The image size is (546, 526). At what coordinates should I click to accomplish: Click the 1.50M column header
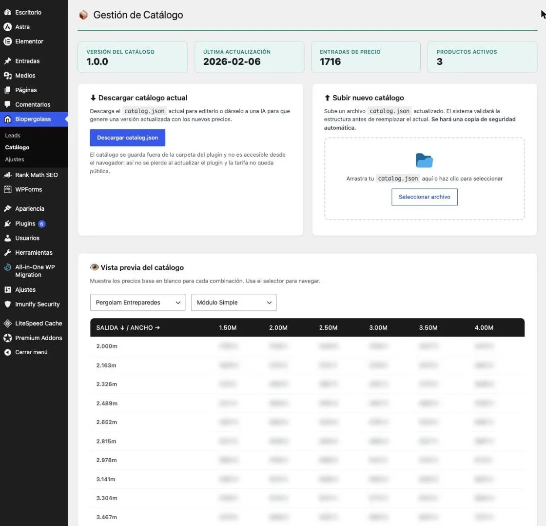pyautogui.click(x=228, y=328)
